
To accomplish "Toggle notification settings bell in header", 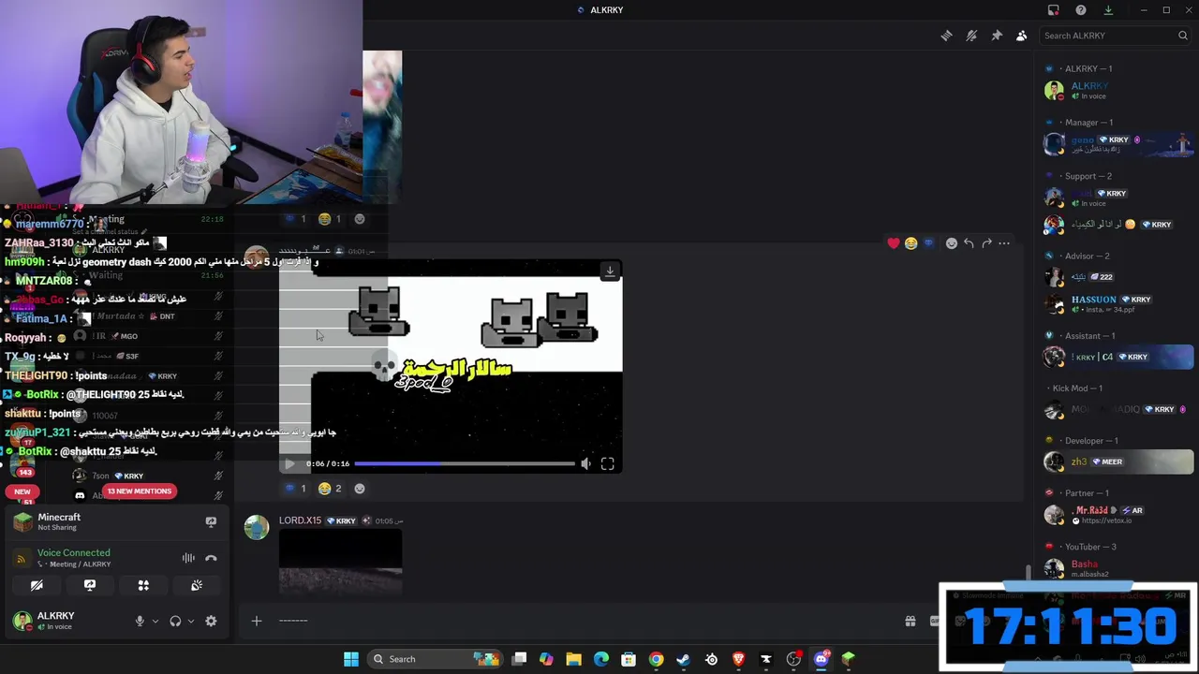I will 971,36.
